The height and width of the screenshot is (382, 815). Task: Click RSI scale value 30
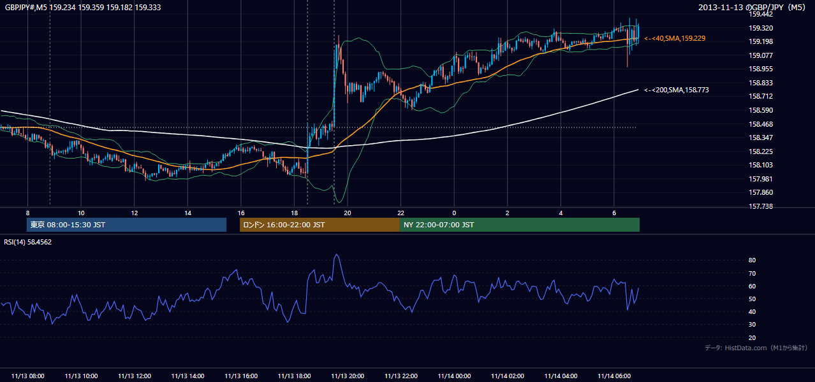(753, 325)
